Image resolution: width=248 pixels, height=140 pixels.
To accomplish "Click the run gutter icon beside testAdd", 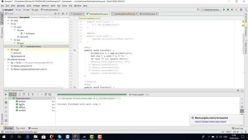I will (x=74, y=50).
